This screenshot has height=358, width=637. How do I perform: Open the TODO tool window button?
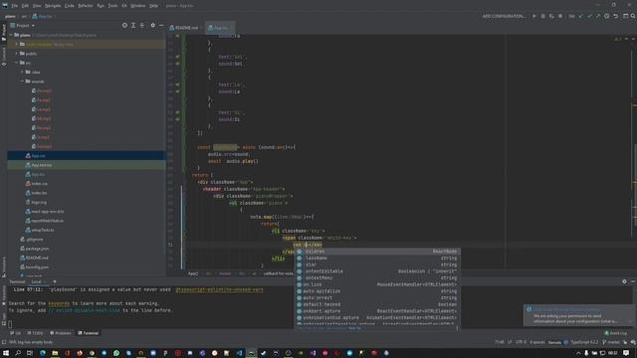coord(35,333)
